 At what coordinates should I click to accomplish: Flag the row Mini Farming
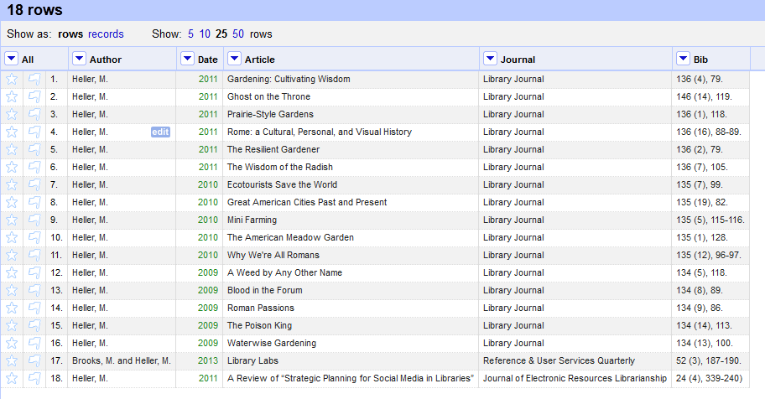click(34, 220)
